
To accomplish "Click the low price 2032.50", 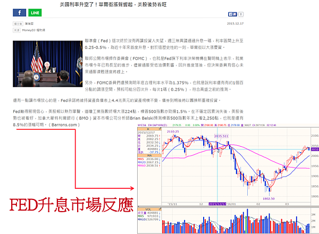I will (x=152, y=143).
